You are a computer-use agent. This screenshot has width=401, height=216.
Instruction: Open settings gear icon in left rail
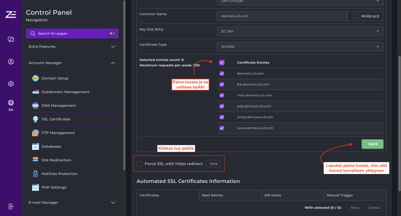click(x=11, y=84)
